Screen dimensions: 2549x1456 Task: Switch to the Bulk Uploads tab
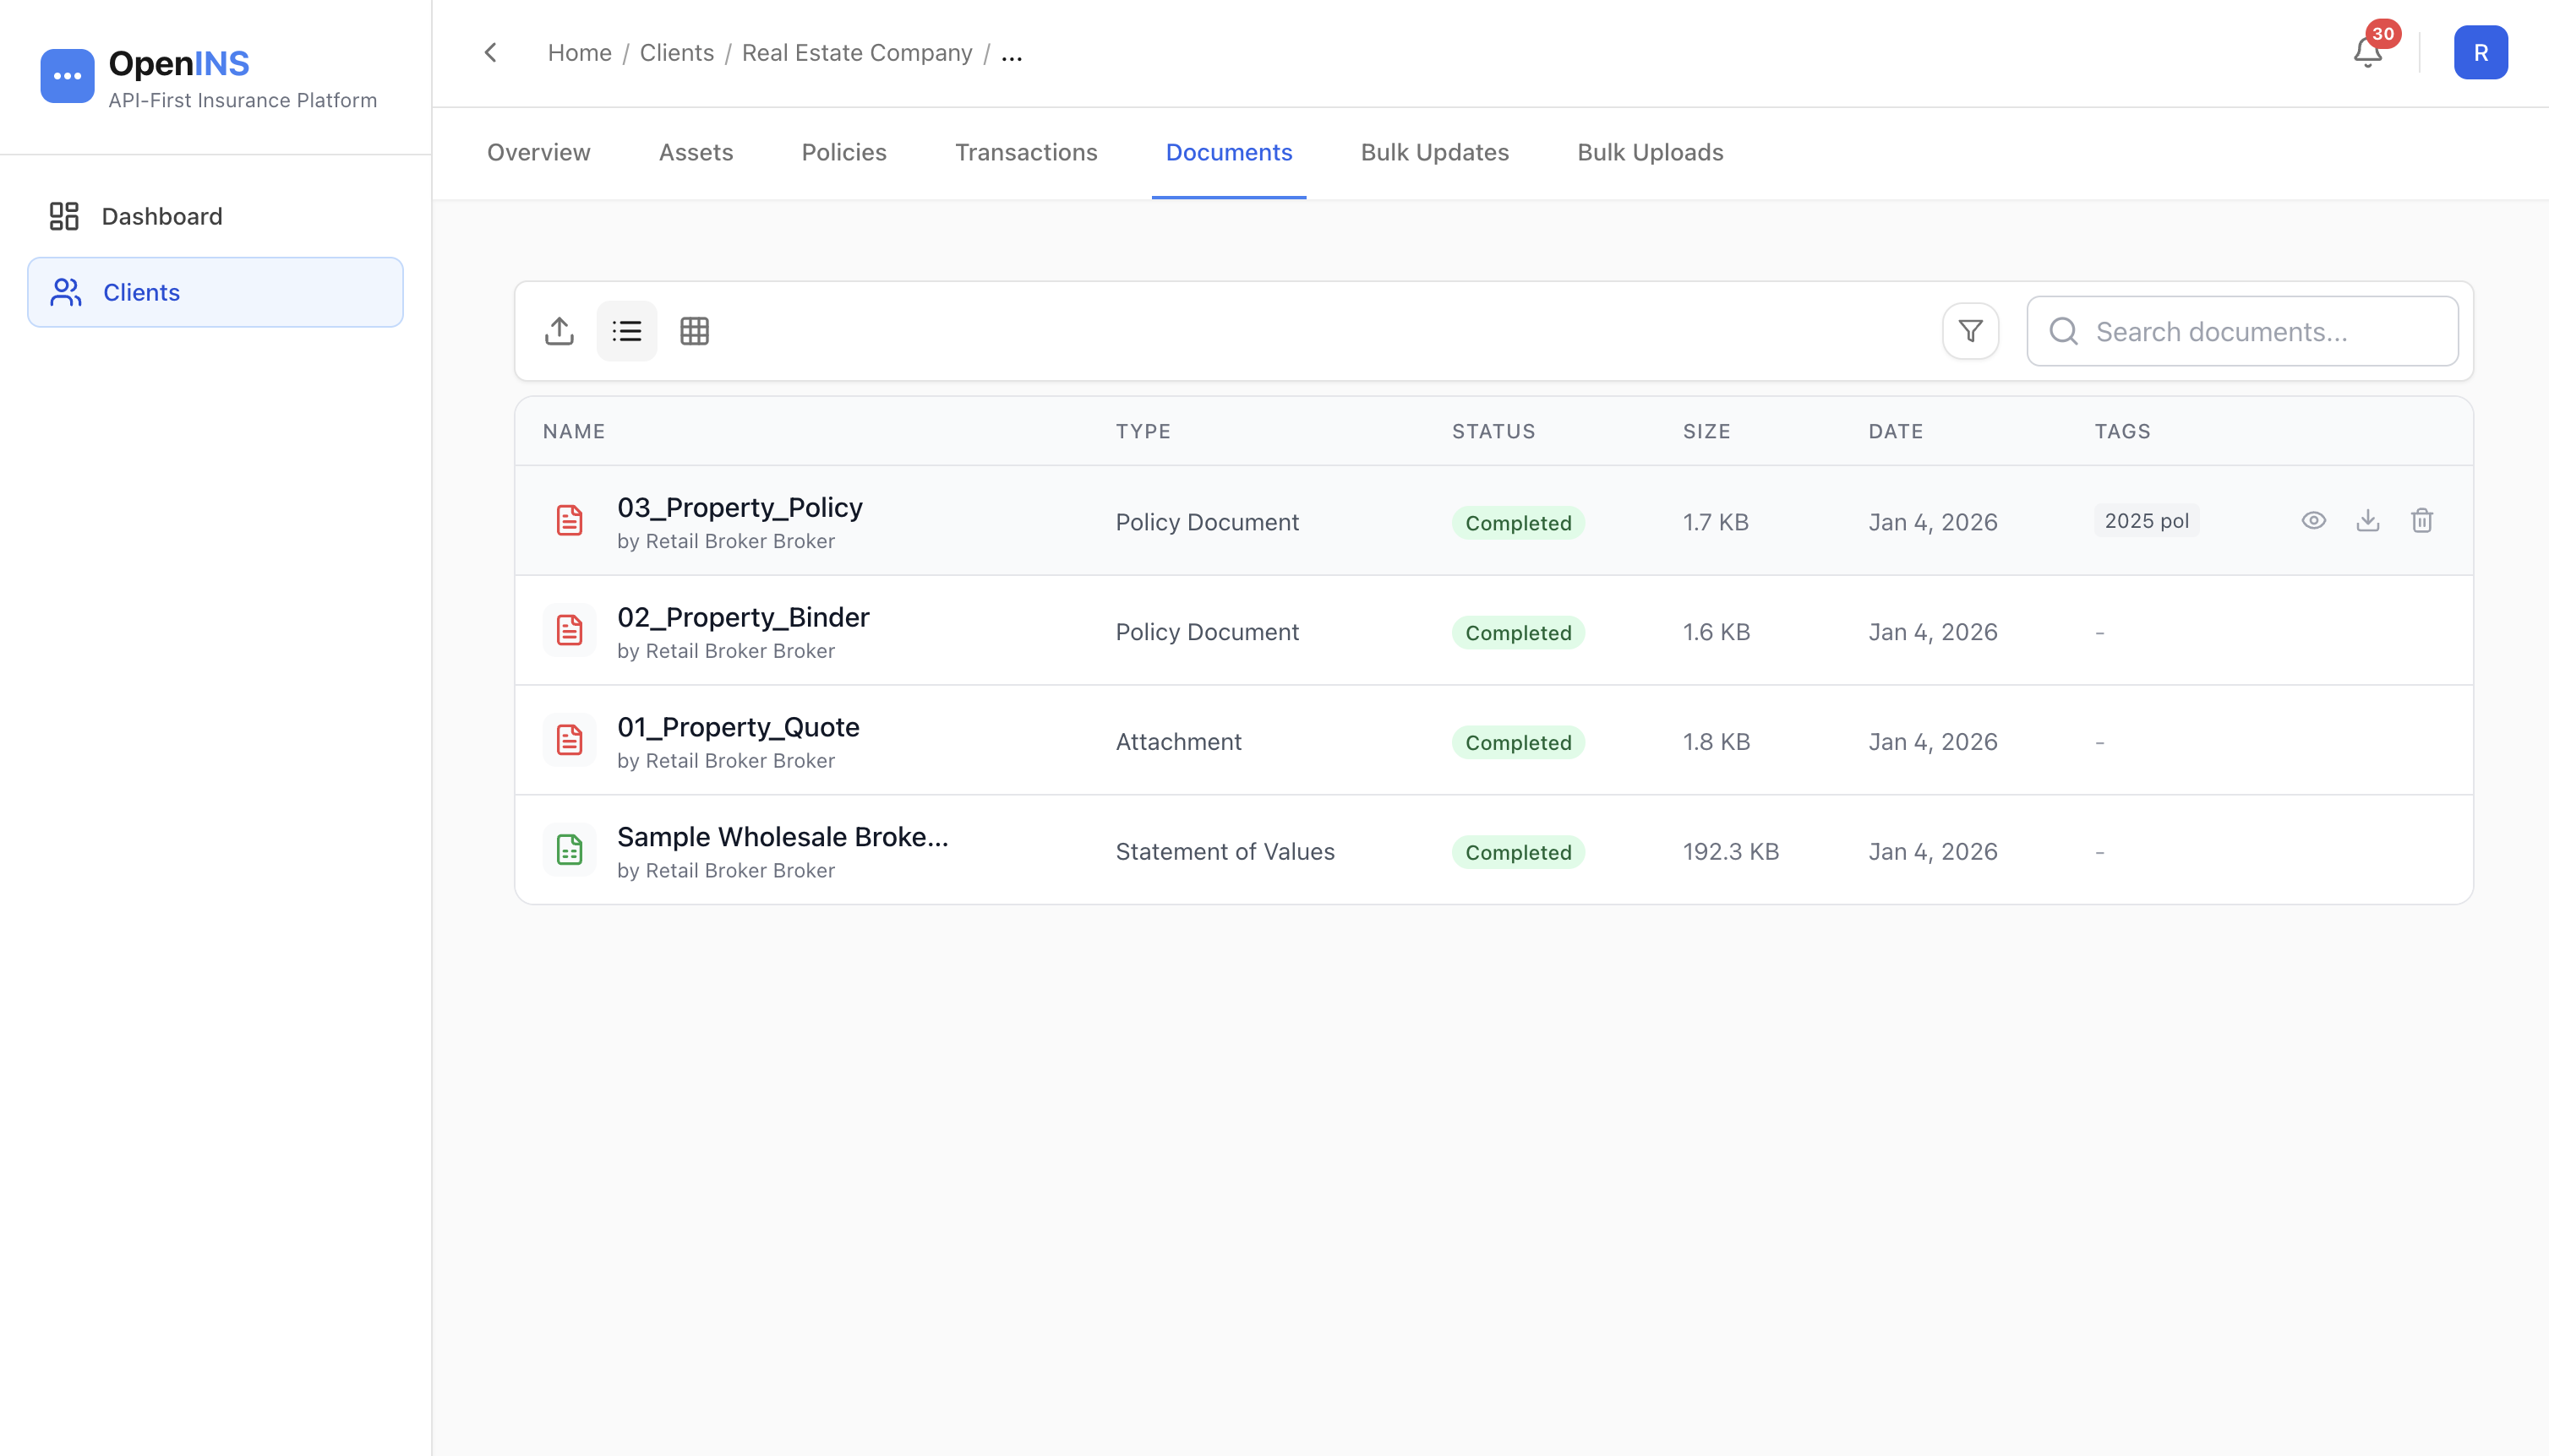click(1650, 152)
